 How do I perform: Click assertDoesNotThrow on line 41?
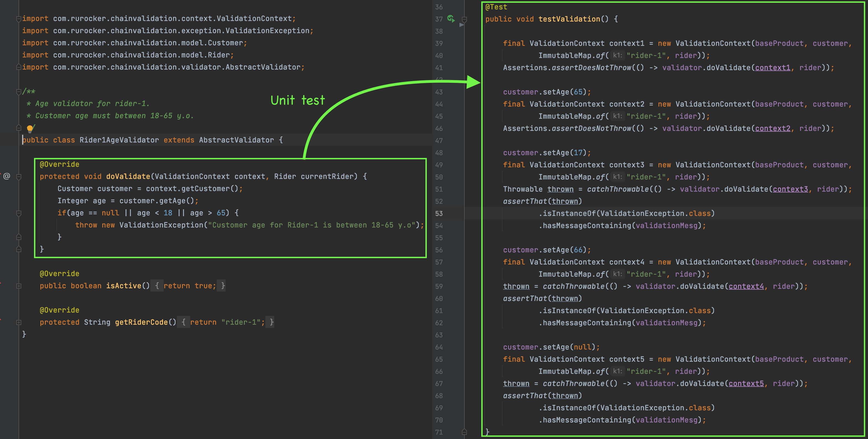591,68
